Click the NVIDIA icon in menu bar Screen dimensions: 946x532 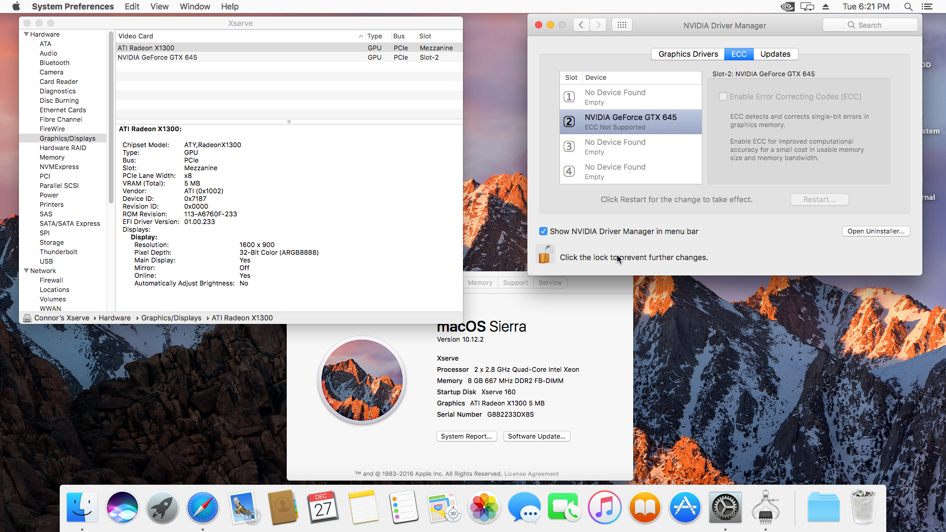coord(788,7)
